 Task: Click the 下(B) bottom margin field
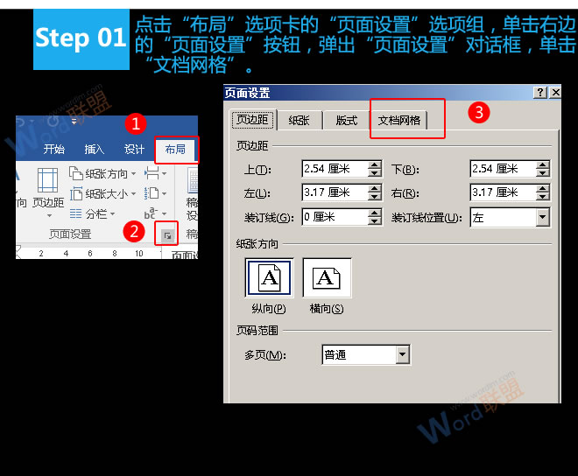pyautogui.click(x=504, y=169)
